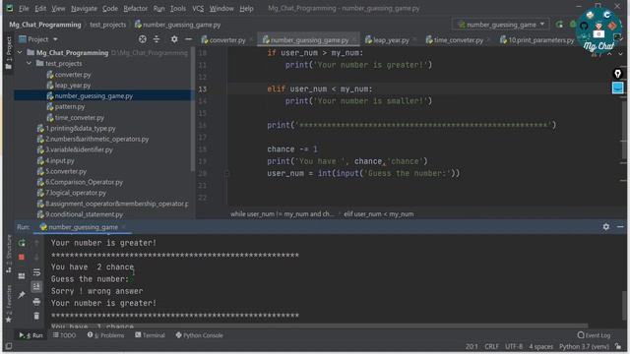The height and width of the screenshot is (354, 630).
Task: Hide the Project panel with minus icon
Action: (x=188, y=39)
